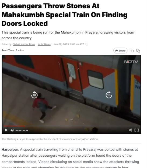Toggle fullscreen video mode
The width and height of the screenshot is (147, 168).
(x=136, y=130)
